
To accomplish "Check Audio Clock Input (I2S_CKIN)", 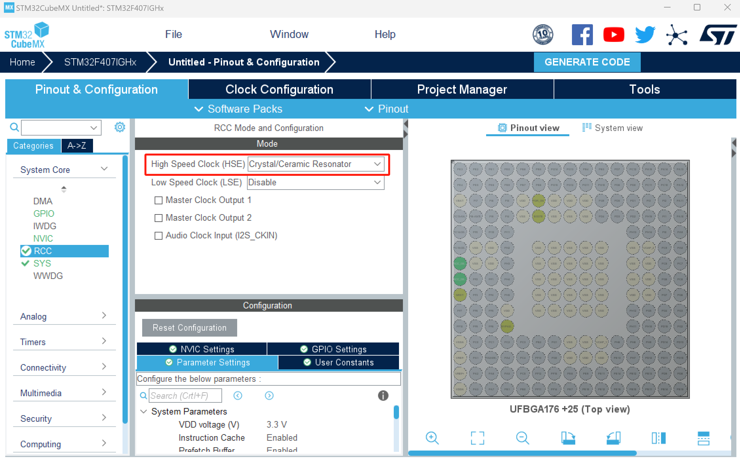I will coord(159,236).
